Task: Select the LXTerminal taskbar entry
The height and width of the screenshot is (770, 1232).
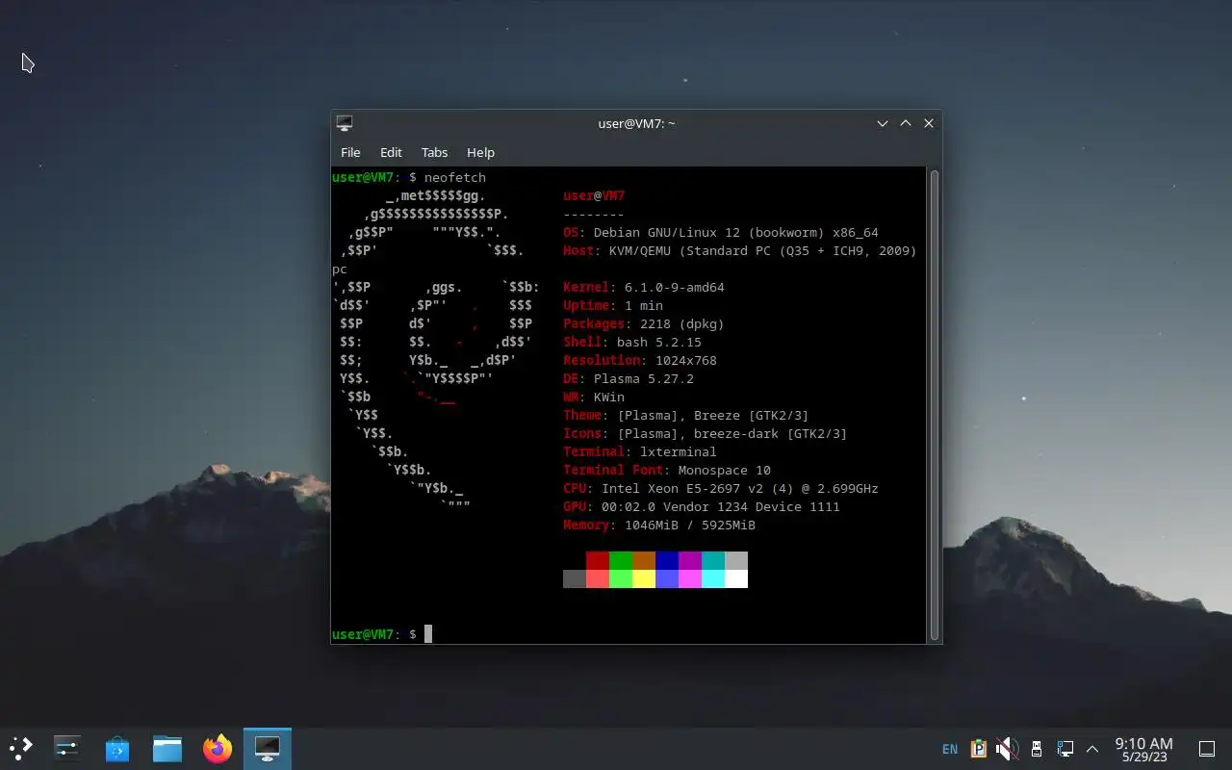Action: [x=268, y=749]
